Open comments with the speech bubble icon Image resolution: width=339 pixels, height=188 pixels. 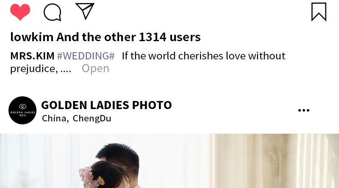pos(52,12)
